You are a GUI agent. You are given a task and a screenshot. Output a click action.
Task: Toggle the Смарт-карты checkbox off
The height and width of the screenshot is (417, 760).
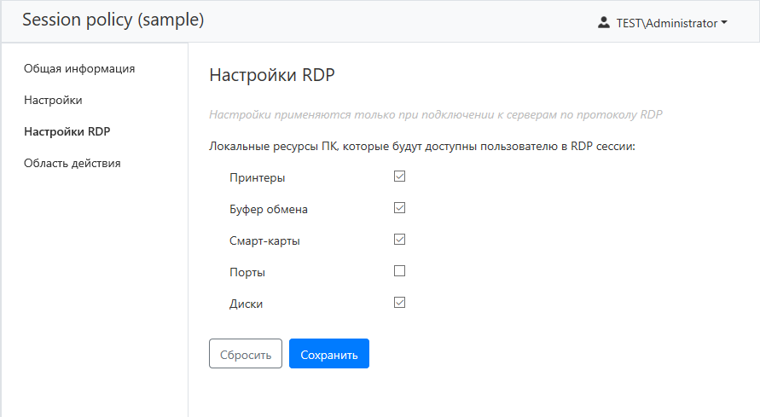399,240
